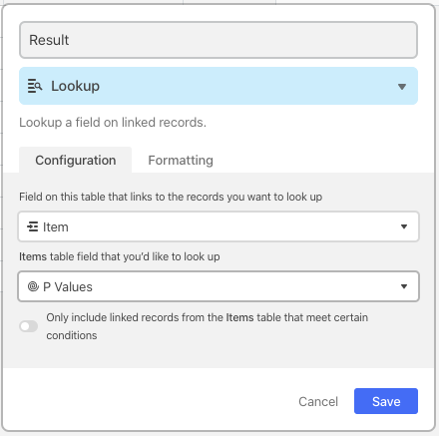The width and height of the screenshot is (439, 436).
Task: Click the 'Field on this table that links' label
Action: [171, 197]
